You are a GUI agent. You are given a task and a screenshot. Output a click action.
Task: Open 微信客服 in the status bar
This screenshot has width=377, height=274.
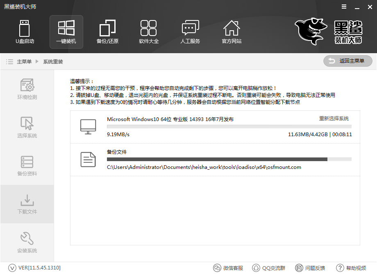click(x=228, y=268)
